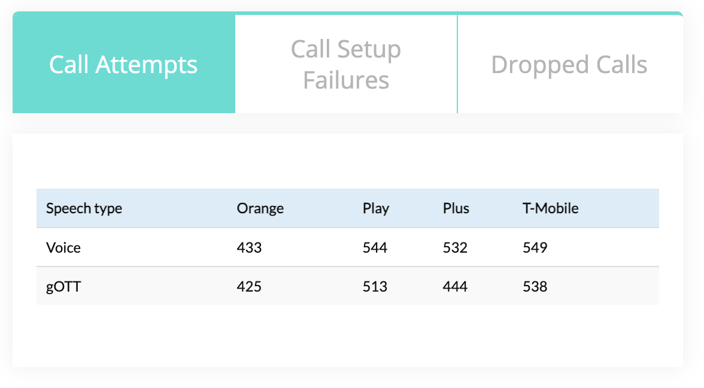Click Play Voice value 544
The width and height of the screenshot is (704, 388).
click(x=375, y=247)
